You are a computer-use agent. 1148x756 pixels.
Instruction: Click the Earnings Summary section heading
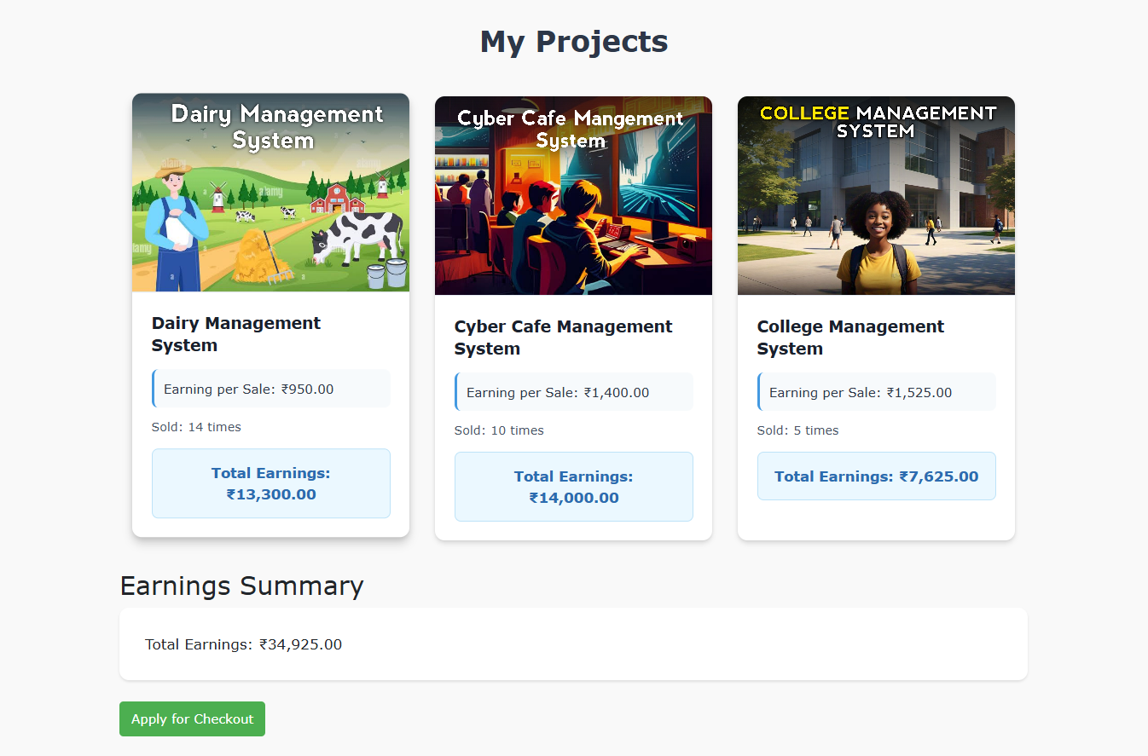click(241, 586)
